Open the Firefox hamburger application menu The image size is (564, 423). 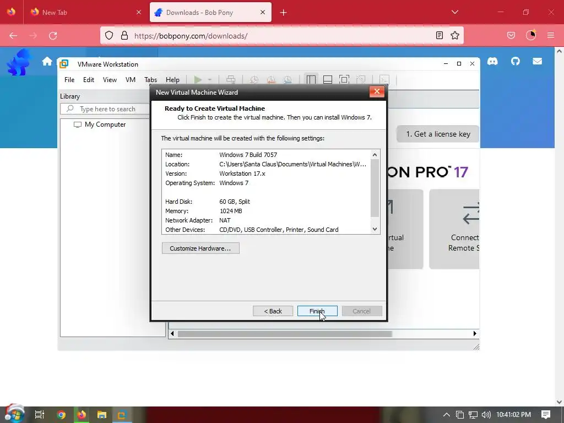pos(551,35)
